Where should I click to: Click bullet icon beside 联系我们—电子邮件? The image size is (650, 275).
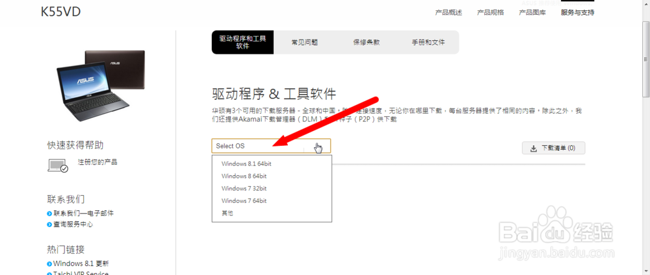tap(49, 214)
